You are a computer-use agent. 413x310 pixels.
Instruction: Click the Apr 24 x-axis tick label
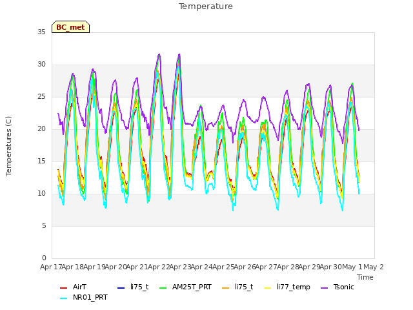201,267
